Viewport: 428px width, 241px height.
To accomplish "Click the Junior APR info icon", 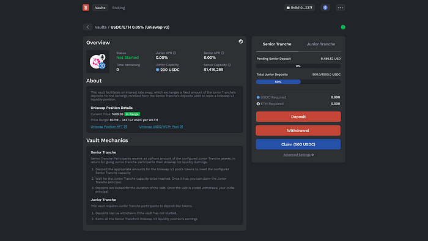I will point(174,53).
